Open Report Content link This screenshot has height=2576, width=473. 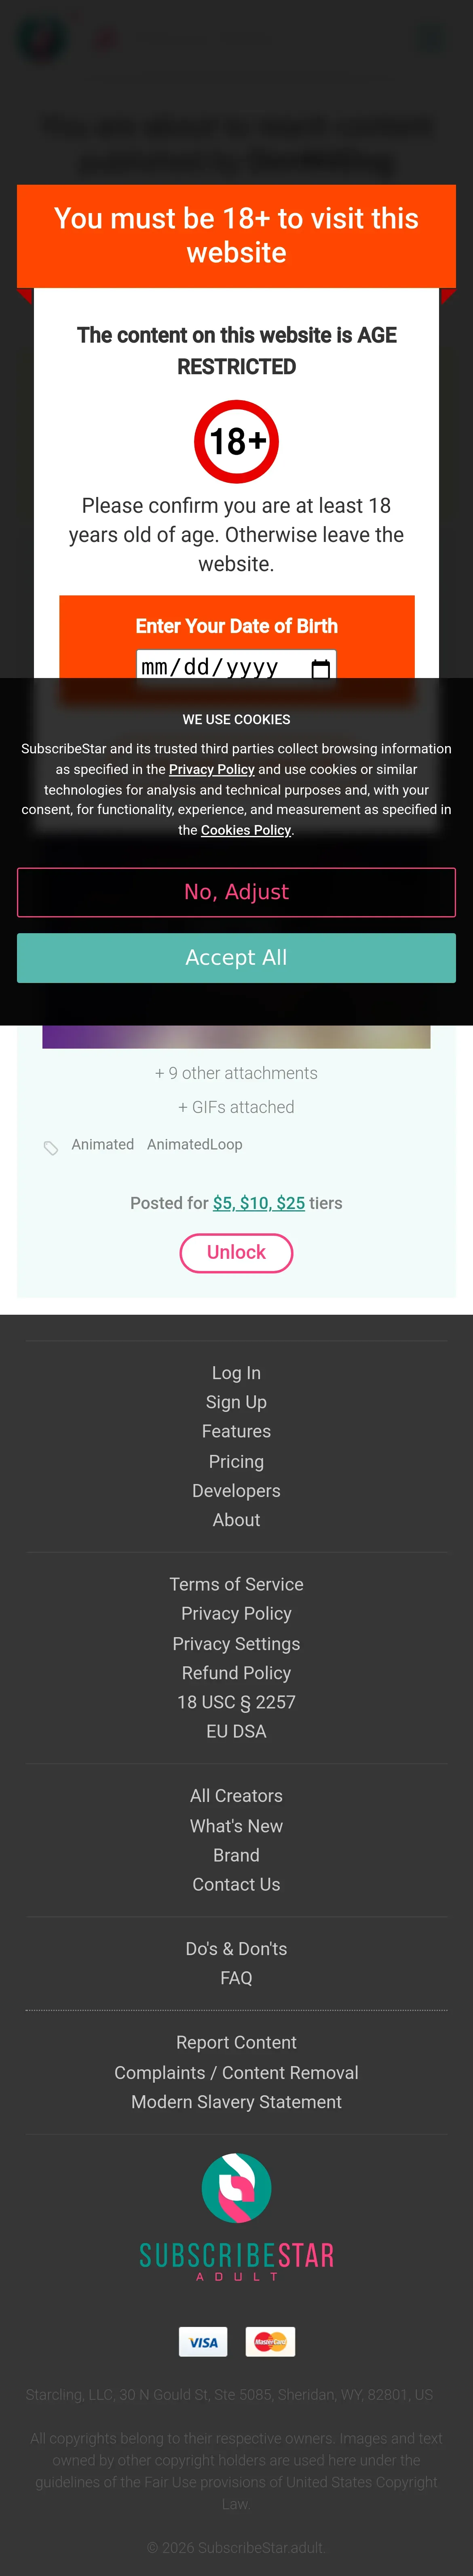tap(236, 2042)
